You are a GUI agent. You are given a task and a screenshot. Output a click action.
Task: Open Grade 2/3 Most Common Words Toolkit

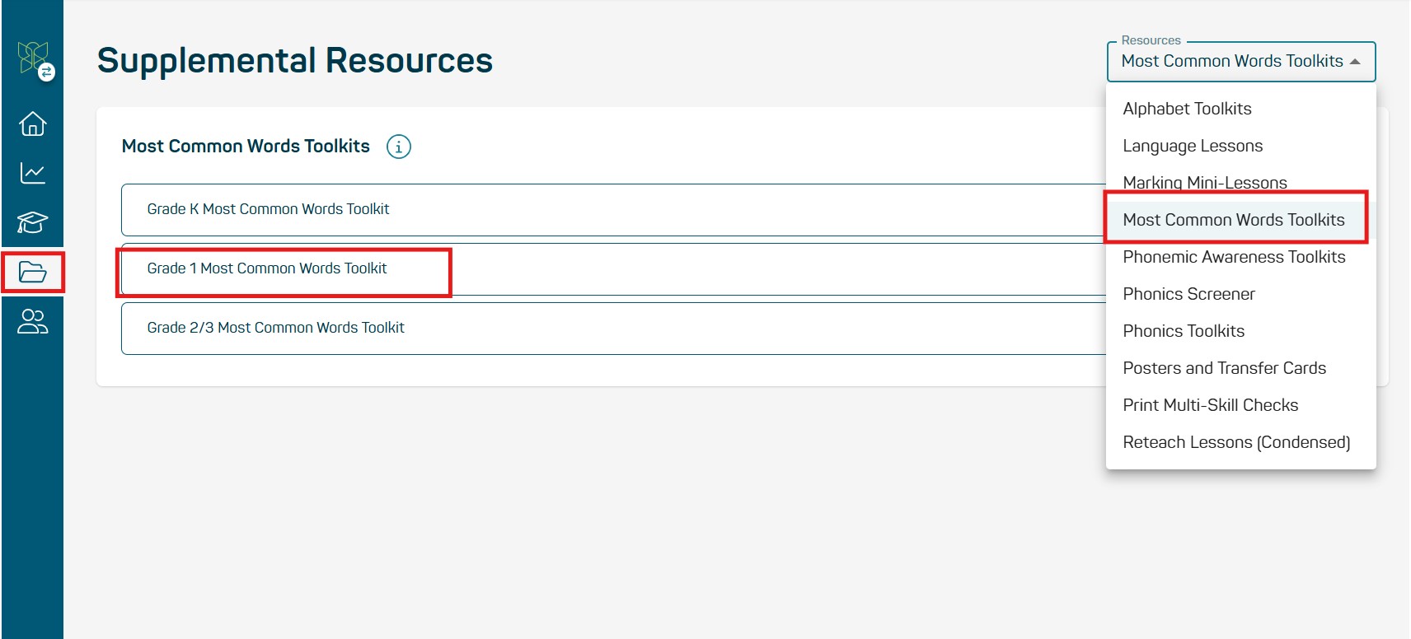click(275, 328)
